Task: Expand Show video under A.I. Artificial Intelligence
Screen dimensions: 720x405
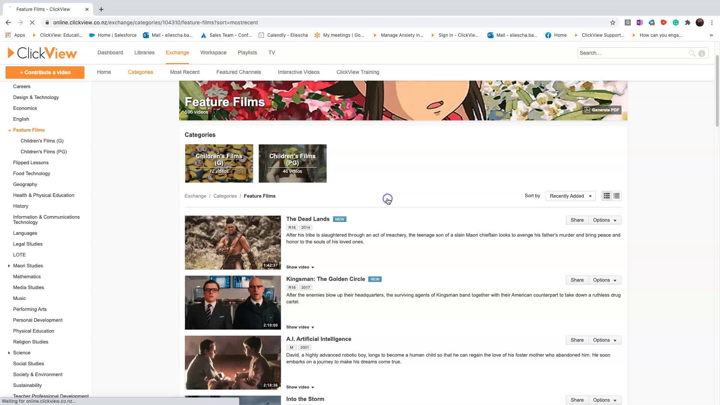Action: (300, 387)
